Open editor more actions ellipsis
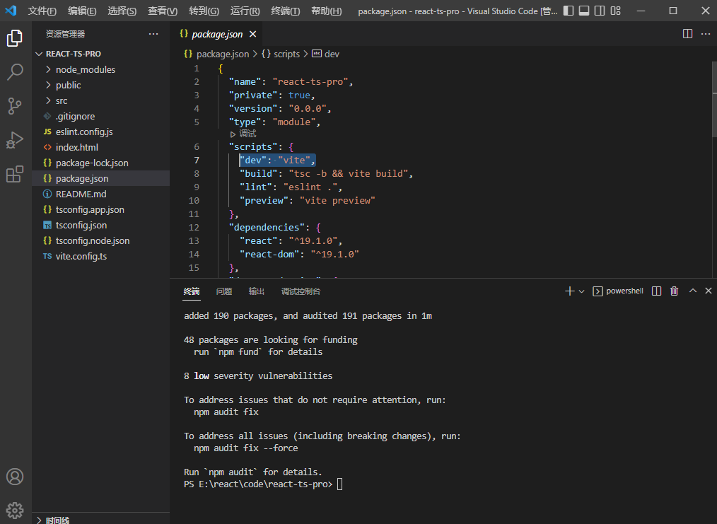Viewport: 717px width, 524px height. [706, 34]
